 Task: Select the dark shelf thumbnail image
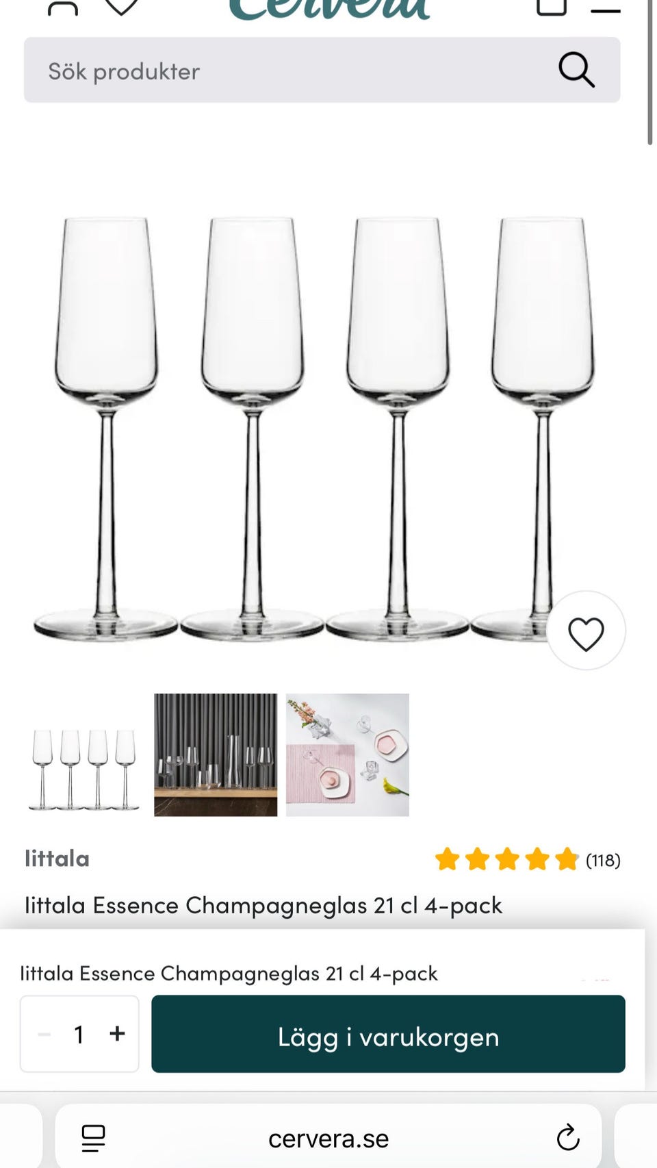coord(216,754)
